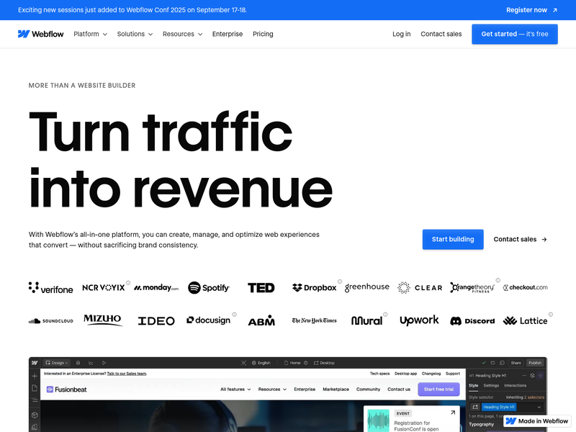Click the info icon beside Mural

[385, 315]
